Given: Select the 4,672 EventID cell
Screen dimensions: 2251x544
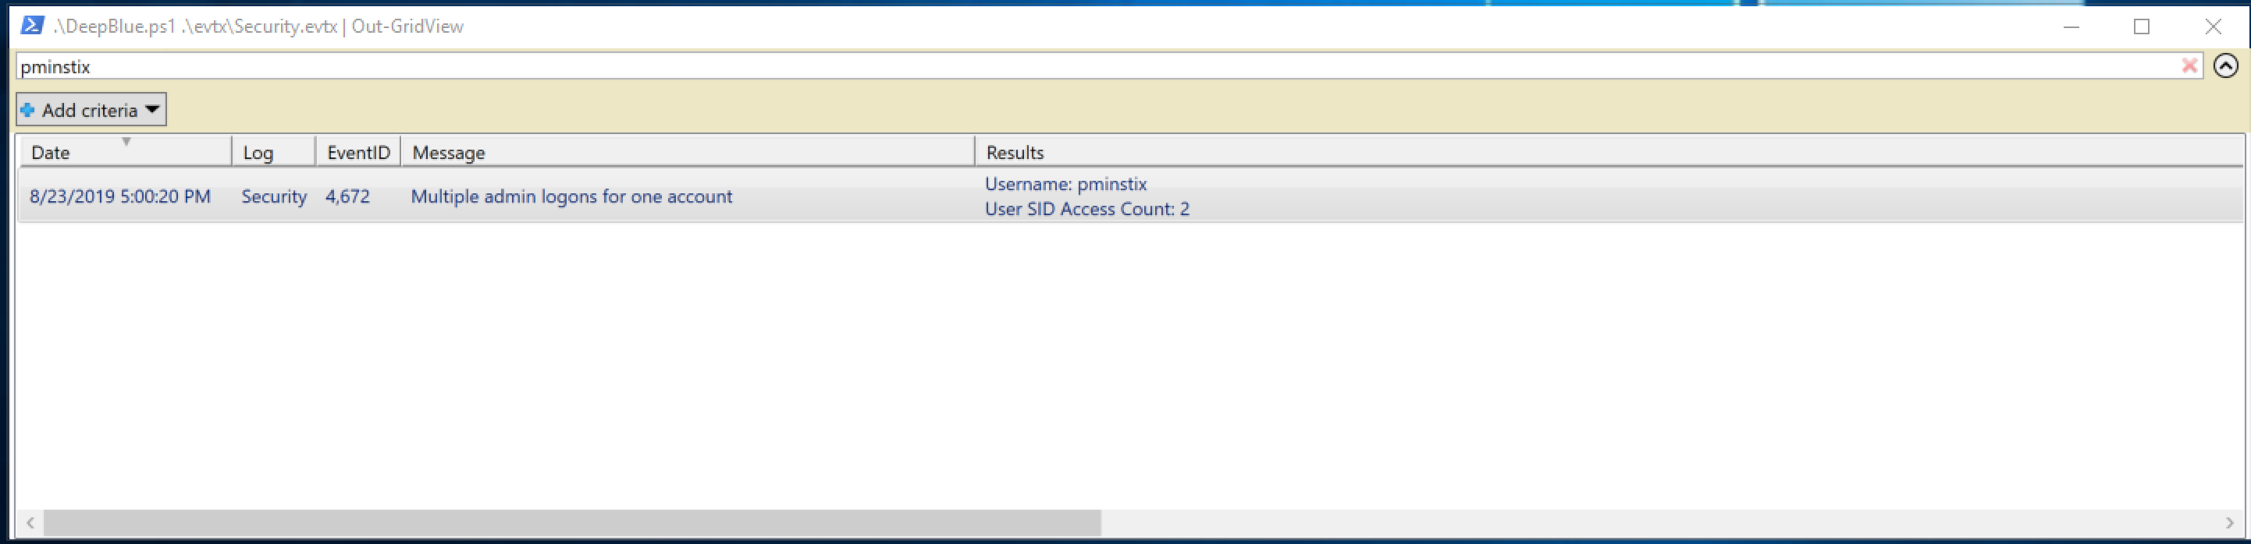Looking at the screenshot, I should 348,196.
